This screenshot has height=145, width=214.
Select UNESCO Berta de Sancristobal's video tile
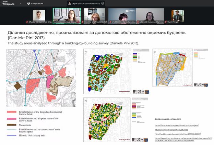point(122,16)
